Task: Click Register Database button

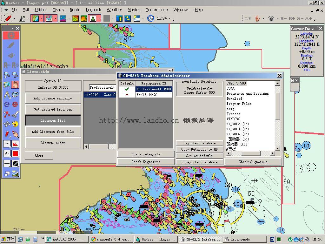Action: point(199,143)
